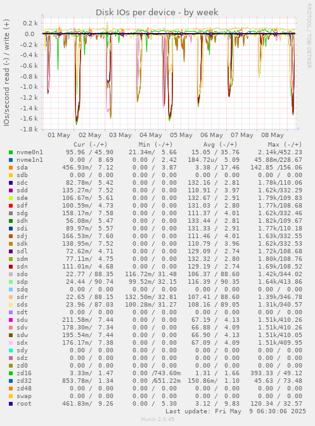Click the 'sdm' legend label
315x426 pixels.
(22, 259)
